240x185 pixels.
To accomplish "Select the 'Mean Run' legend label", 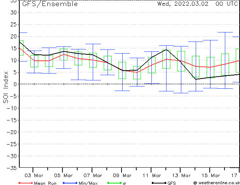I will tap(45, 183).
